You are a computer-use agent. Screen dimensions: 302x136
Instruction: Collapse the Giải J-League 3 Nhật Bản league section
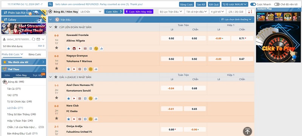(x=51, y=77)
